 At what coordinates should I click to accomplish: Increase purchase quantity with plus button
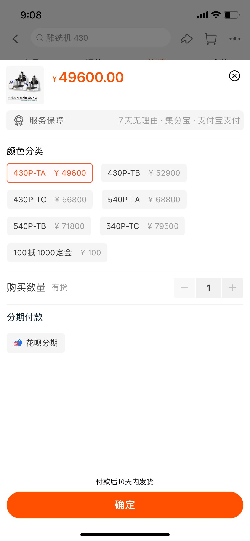tap(232, 288)
